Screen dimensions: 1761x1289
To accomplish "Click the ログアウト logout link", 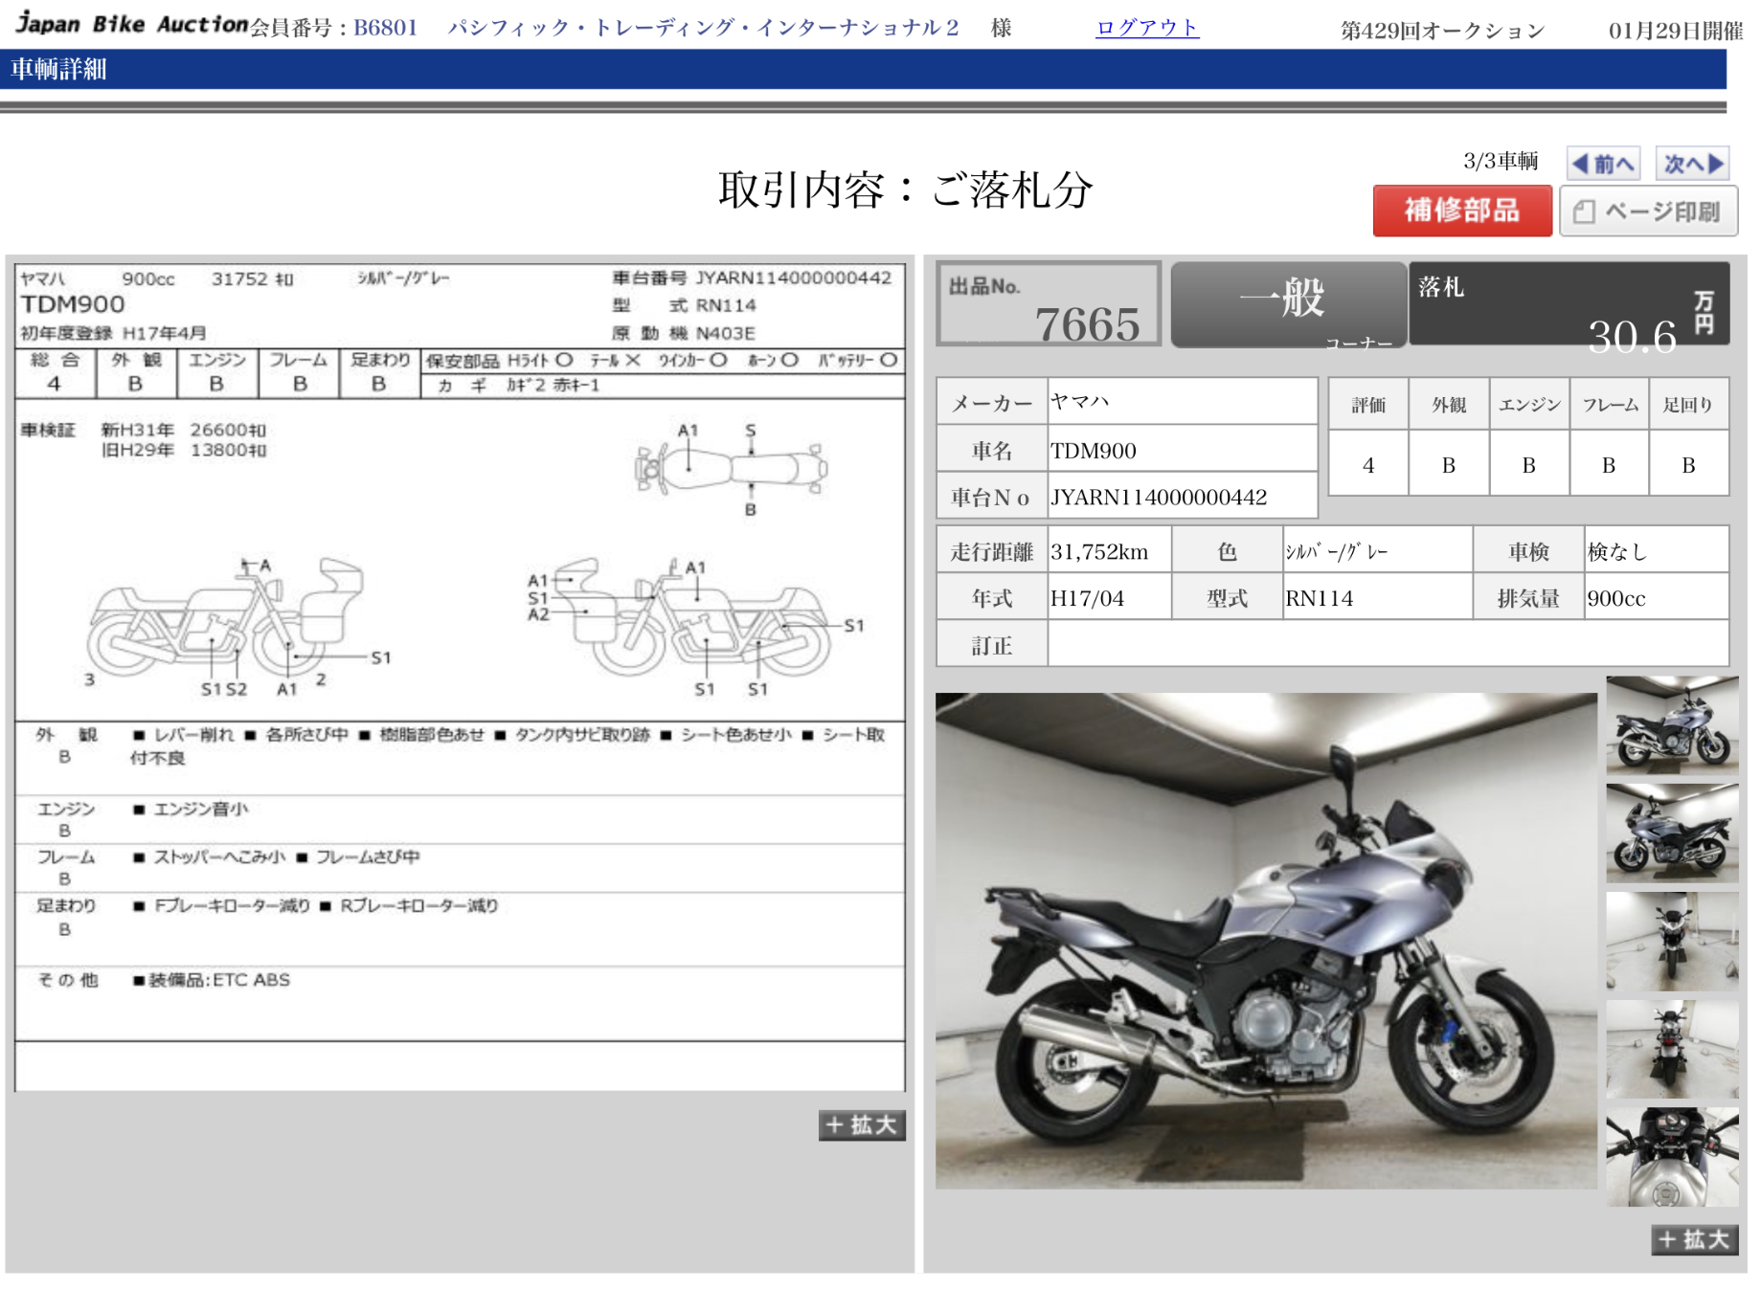I will 1146,28.
